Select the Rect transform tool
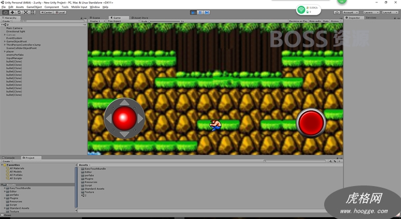 [32, 12]
